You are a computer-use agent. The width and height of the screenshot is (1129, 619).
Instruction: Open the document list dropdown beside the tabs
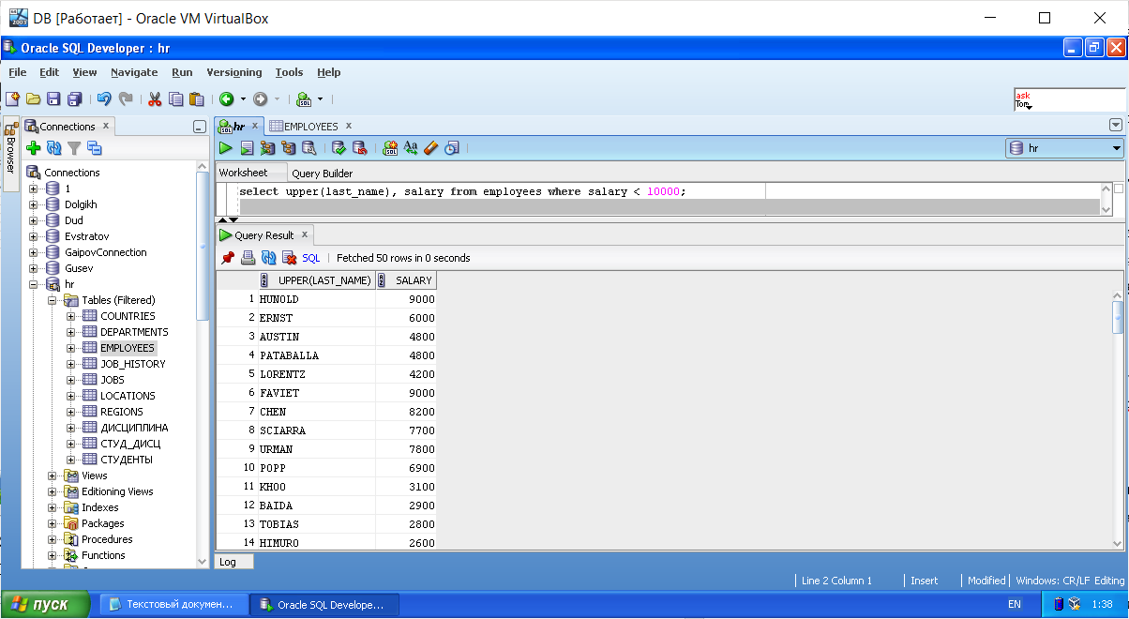point(1116,125)
